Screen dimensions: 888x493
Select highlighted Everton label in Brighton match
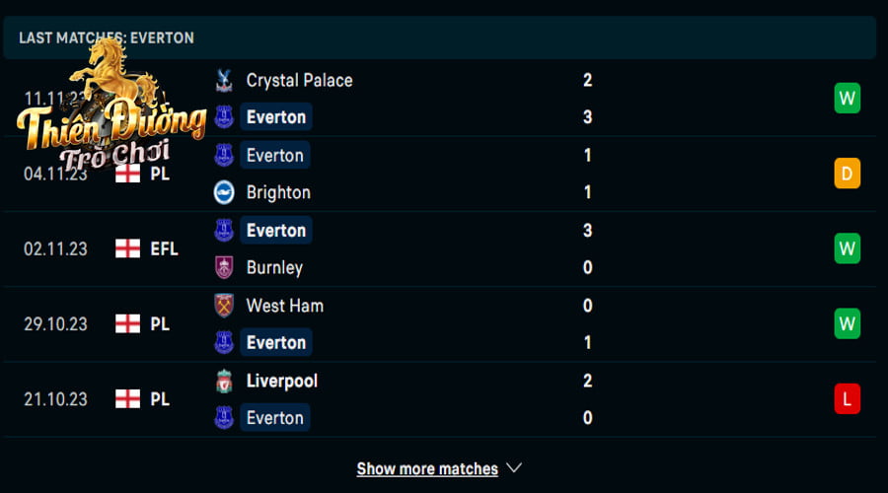pyautogui.click(x=275, y=155)
